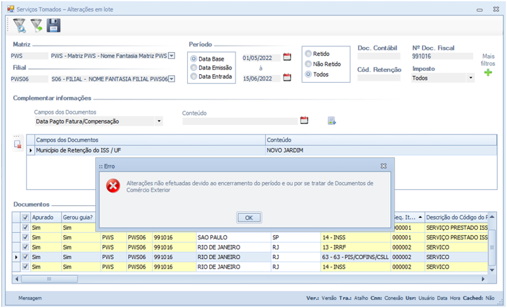The width and height of the screenshot is (507, 308).
Task: Open the Imposto dropdown showing Todos
Action: tap(470, 78)
